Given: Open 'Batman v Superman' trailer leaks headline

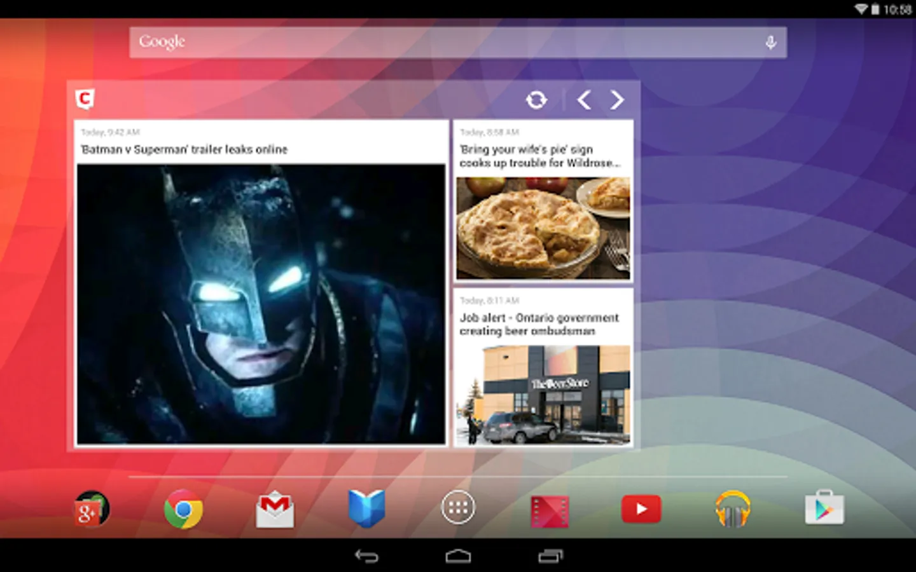Looking at the screenshot, I should click(x=184, y=149).
